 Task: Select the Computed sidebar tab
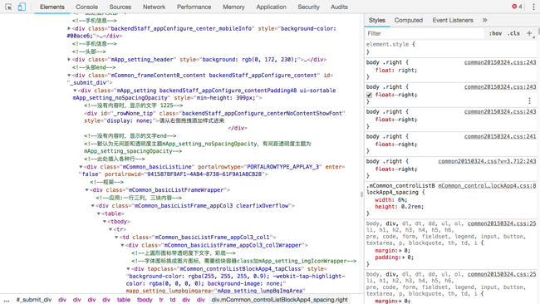click(409, 20)
